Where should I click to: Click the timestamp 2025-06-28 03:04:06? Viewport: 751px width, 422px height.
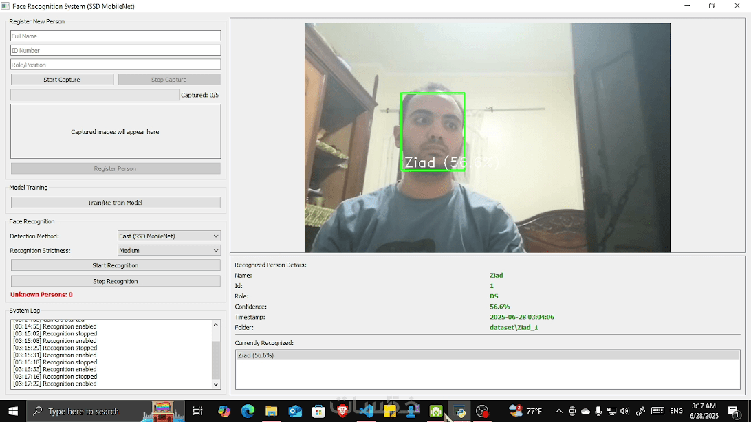pos(521,318)
